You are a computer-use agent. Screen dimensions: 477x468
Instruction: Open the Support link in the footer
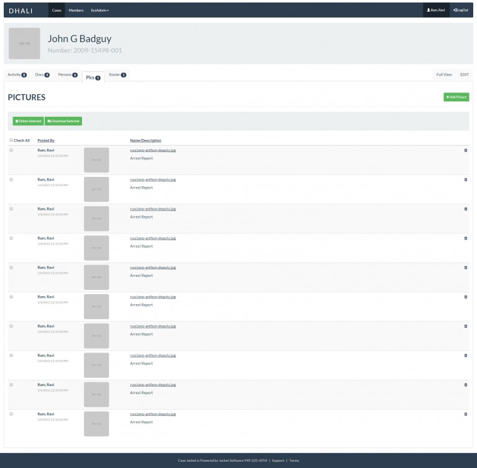[278, 461]
